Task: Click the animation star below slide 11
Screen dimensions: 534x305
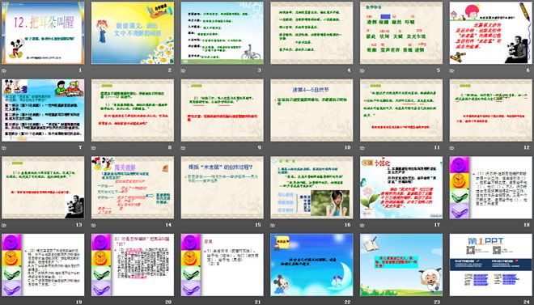Action: [x=362, y=148]
